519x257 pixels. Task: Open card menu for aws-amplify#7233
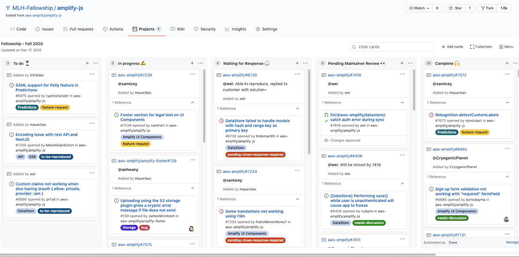coord(298,171)
